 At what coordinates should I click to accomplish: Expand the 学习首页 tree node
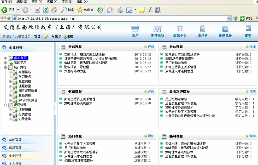point(5,58)
